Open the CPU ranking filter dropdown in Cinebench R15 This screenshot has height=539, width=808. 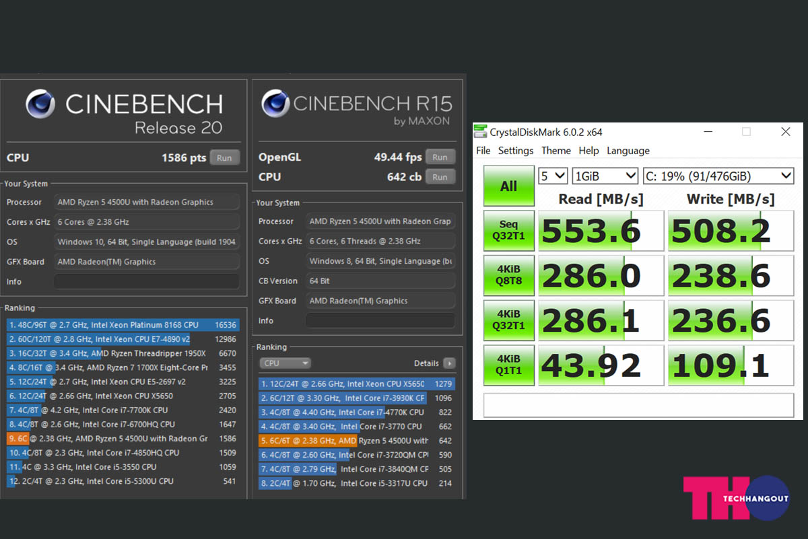click(x=285, y=363)
